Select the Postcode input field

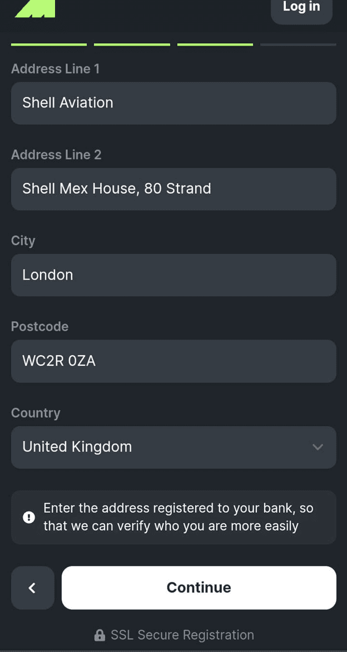tap(173, 361)
